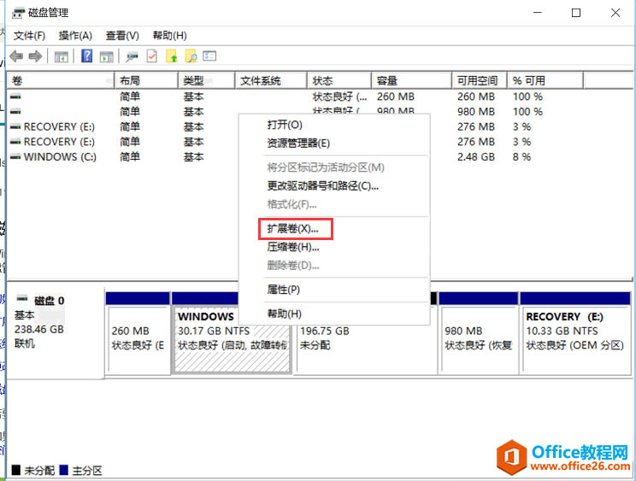Sort by the 可用空间 column header
The image size is (636, 481).
click(x=480, y=80)
